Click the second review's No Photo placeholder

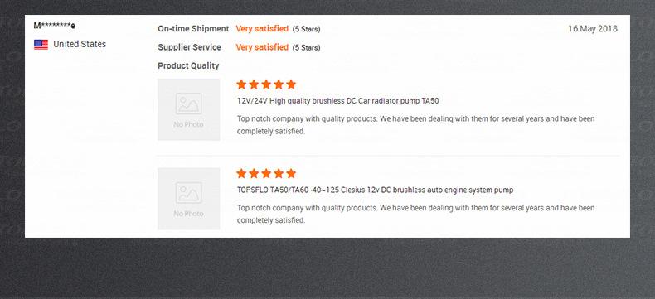point(189,199)
